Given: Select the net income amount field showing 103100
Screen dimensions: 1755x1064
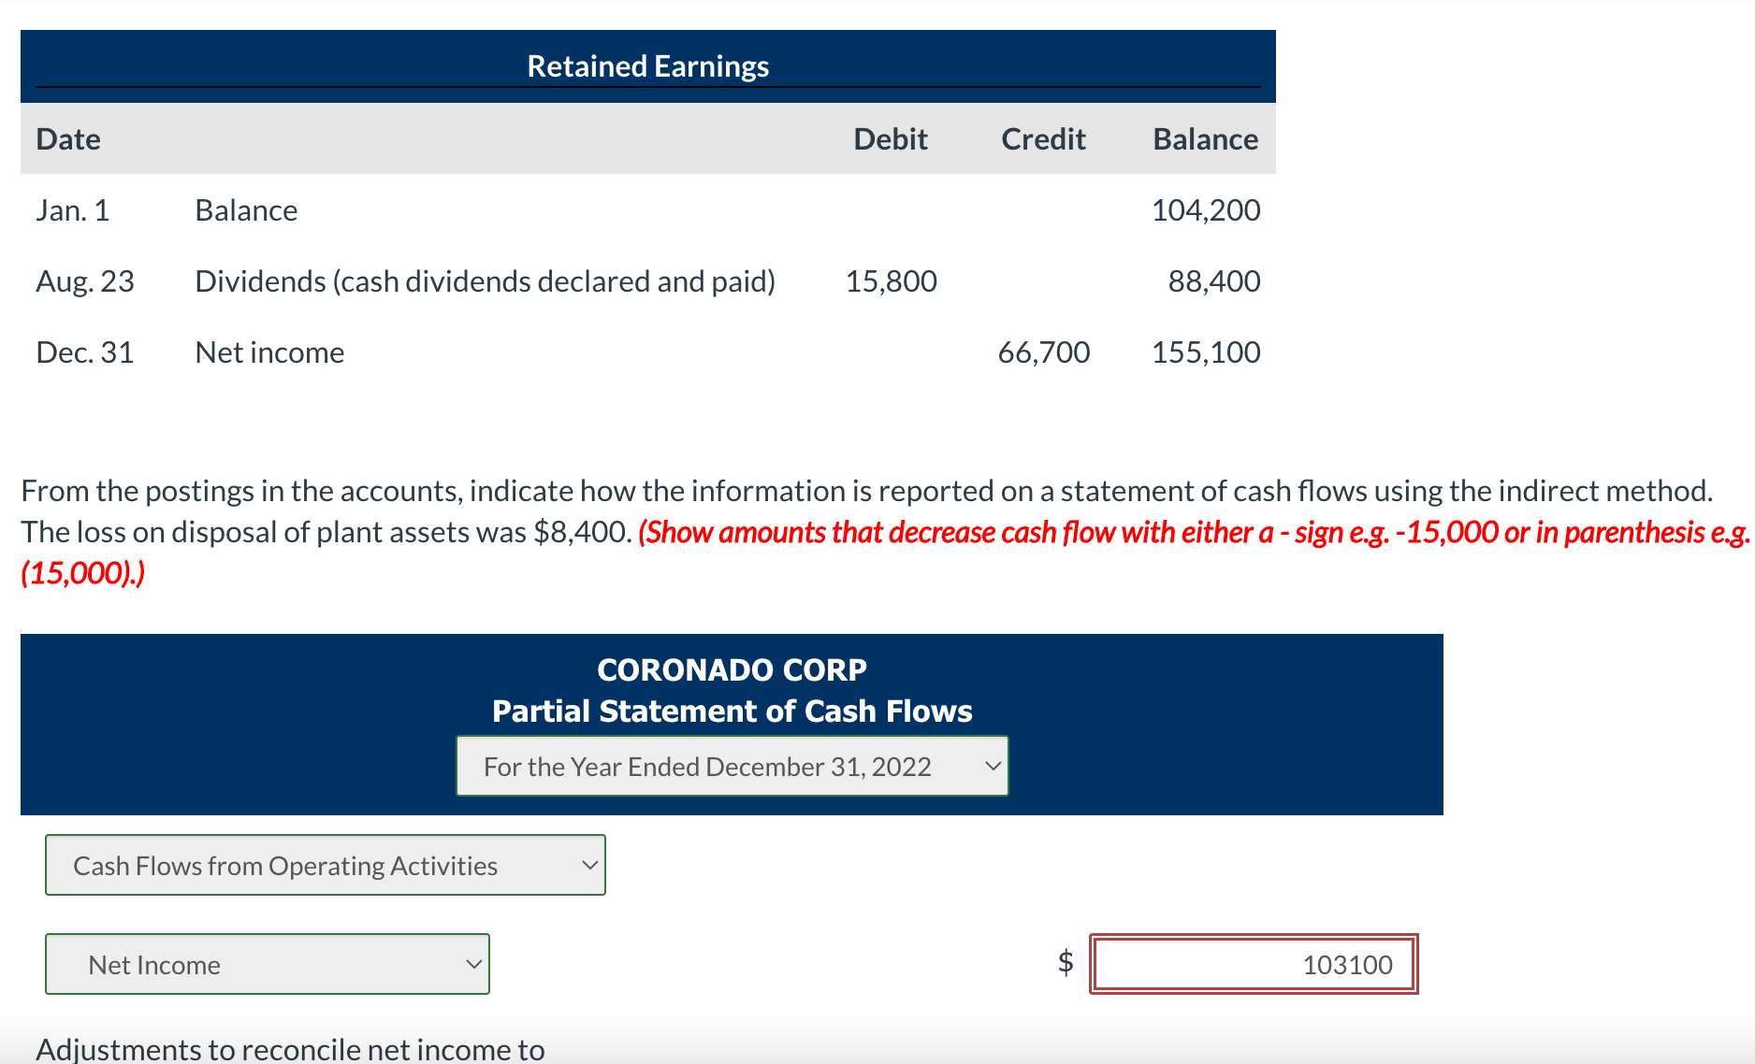Looking at the screenshot, I should click(x=1254, y=964).
